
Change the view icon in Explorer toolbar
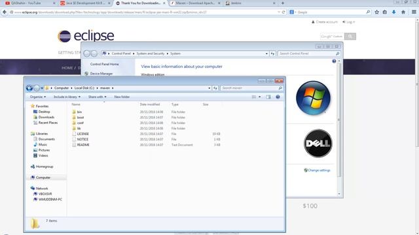pyautogui.click(x=254, y=97)
